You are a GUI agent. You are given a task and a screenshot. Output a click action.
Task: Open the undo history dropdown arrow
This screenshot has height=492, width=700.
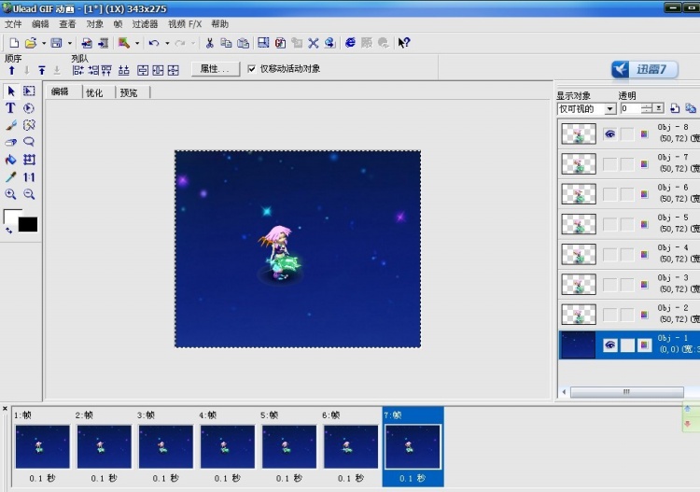(167, 43)
